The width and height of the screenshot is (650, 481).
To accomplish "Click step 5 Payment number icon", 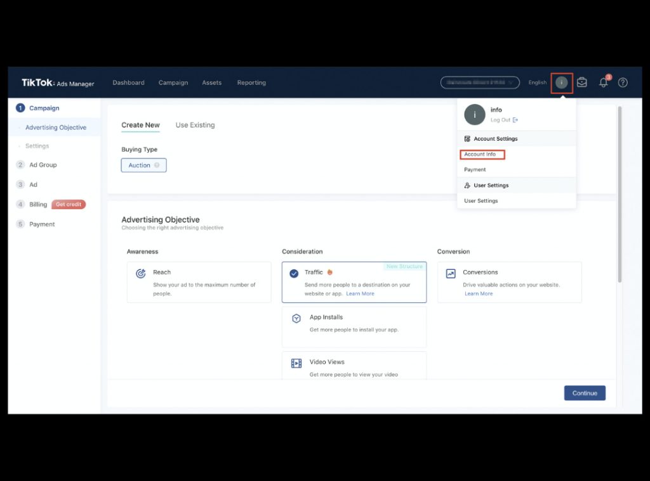I will [20, 224].
